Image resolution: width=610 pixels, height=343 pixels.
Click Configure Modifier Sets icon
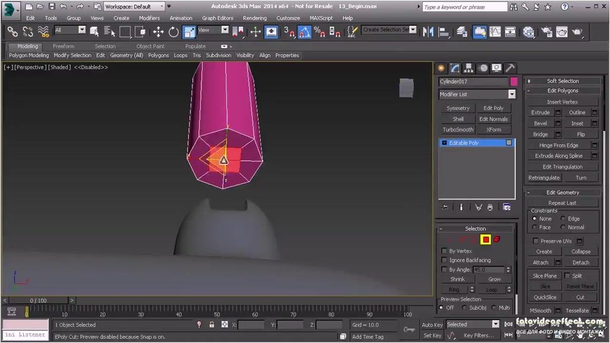[x=506, y=207]
